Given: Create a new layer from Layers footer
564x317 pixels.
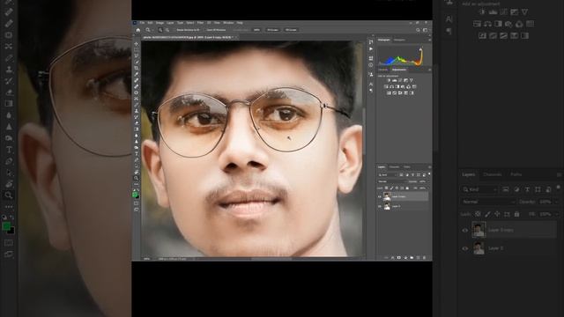Looking at the screenshot, I should 418,258.
